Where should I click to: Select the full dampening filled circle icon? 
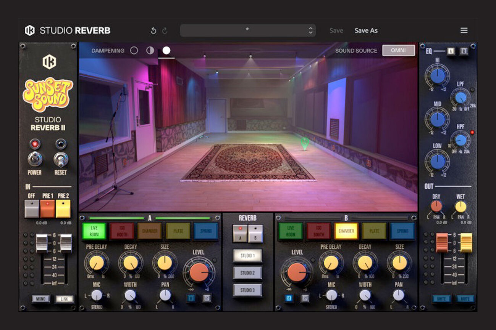click(x=166, y=51)
